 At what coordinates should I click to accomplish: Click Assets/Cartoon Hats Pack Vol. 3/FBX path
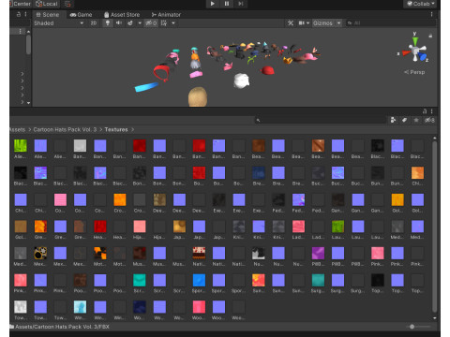pyautogui.click(x=62, y=327)
